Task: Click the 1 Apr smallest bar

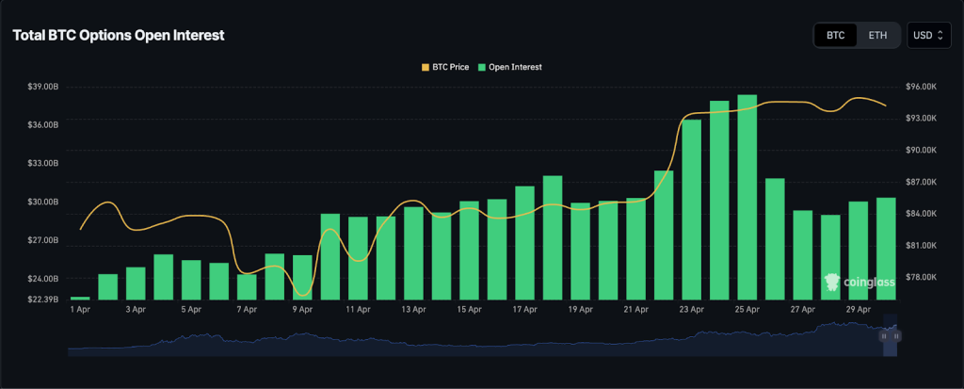Action: tap(80, 299)
